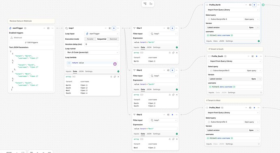280x153 pixels.
Task: Click filter2 Expression field
Action: [x=155, y=85]
